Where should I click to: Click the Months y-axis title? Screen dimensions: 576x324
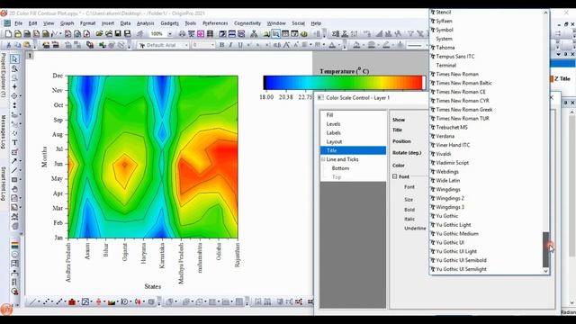(x=44, y=157)
